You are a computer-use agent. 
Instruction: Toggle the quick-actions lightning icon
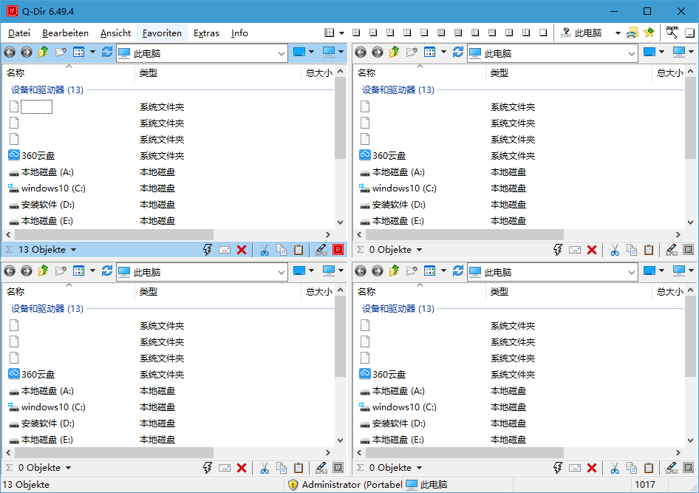(207, 250)
